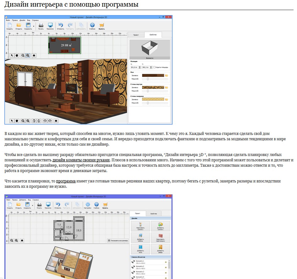The height and width of the screenshot is (279, 297).
Task: Click the X position stepper arrows
Action: (140, 67)
